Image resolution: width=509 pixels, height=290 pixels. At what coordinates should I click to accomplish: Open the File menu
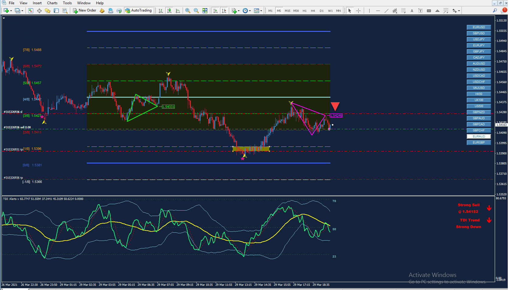click(12, 3)
